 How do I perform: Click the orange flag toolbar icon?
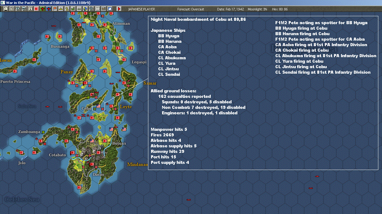pyautogui.click(x=55, y=9)
